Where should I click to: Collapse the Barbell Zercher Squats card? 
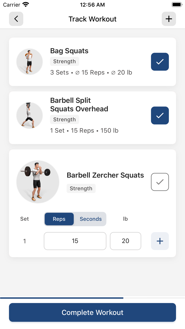coord(105,175)
